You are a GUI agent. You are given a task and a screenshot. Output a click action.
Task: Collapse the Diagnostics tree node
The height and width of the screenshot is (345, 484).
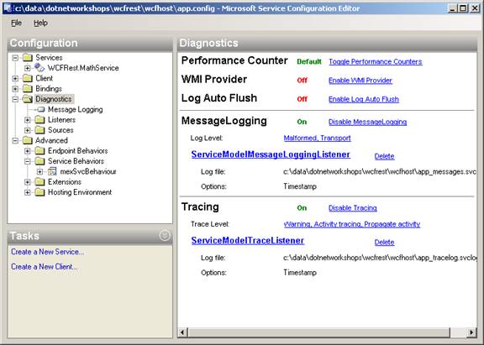[15, 99]
